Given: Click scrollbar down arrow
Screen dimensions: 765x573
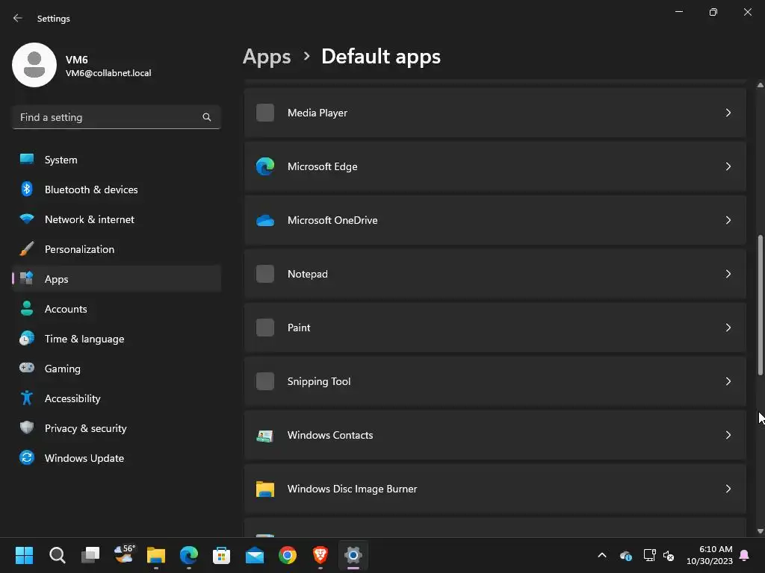Looking at the screenshot, I should click(760, 531).
